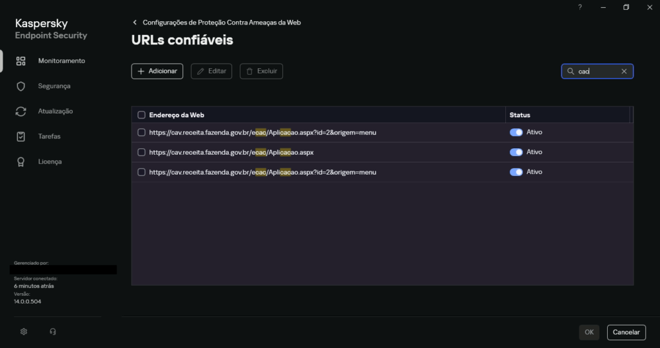Click the Segurança shield icon
Image resolution: width=660 pixels, height=348 pixels.
[21, 86]
